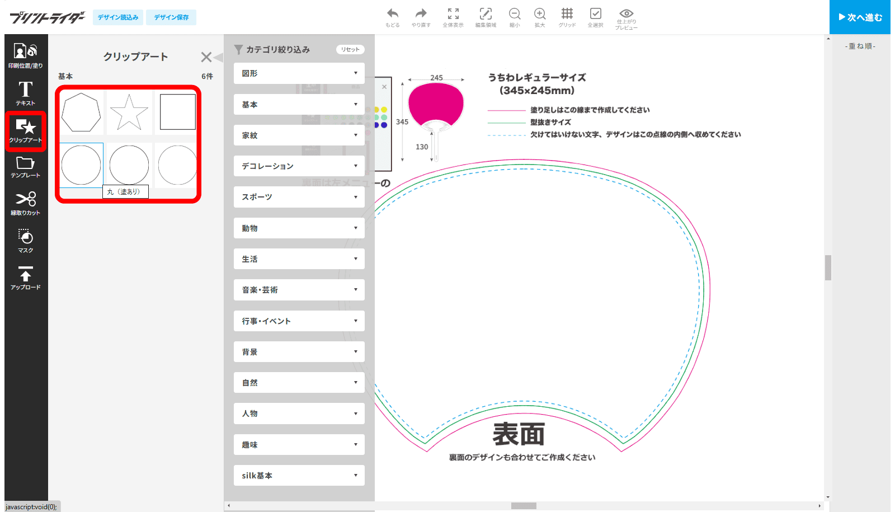Expand the 生活 category dropdown
Viewport: 895px width, 512px height.
(x=299, y=259)
